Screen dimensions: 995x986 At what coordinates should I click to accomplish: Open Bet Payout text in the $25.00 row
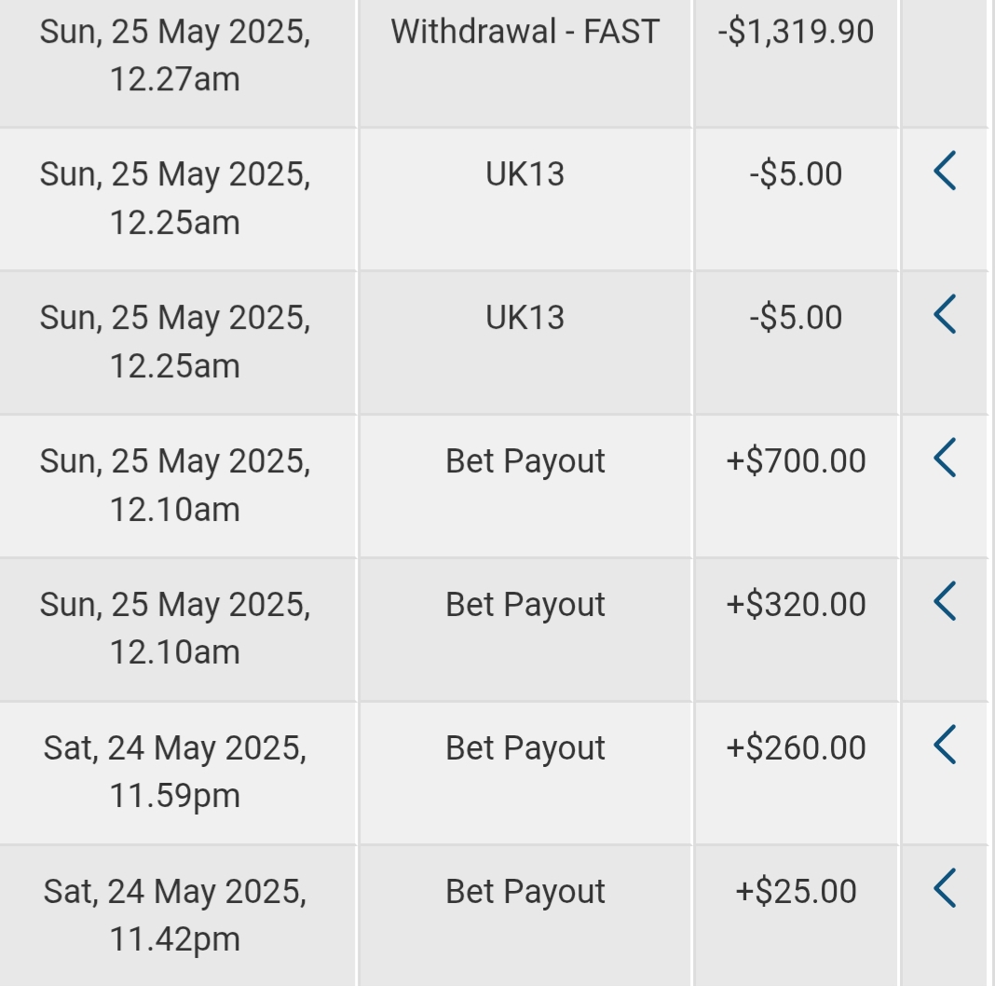pyautogui.click(x=525, y=892)
